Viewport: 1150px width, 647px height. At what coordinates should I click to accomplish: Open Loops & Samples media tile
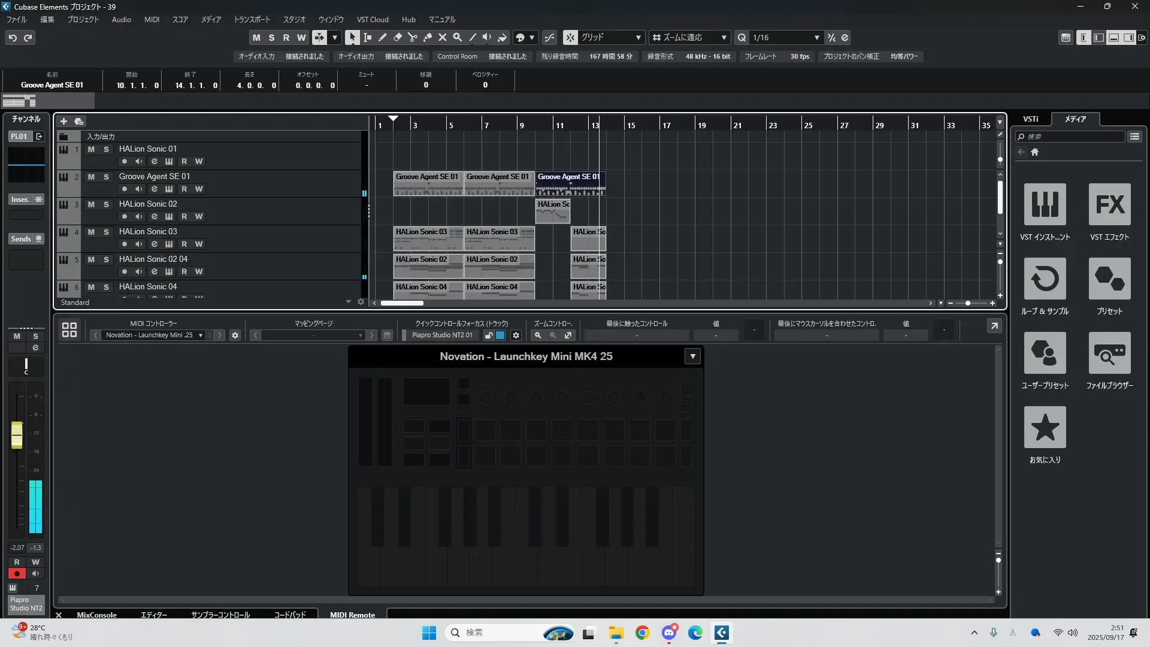point(1045,279)
